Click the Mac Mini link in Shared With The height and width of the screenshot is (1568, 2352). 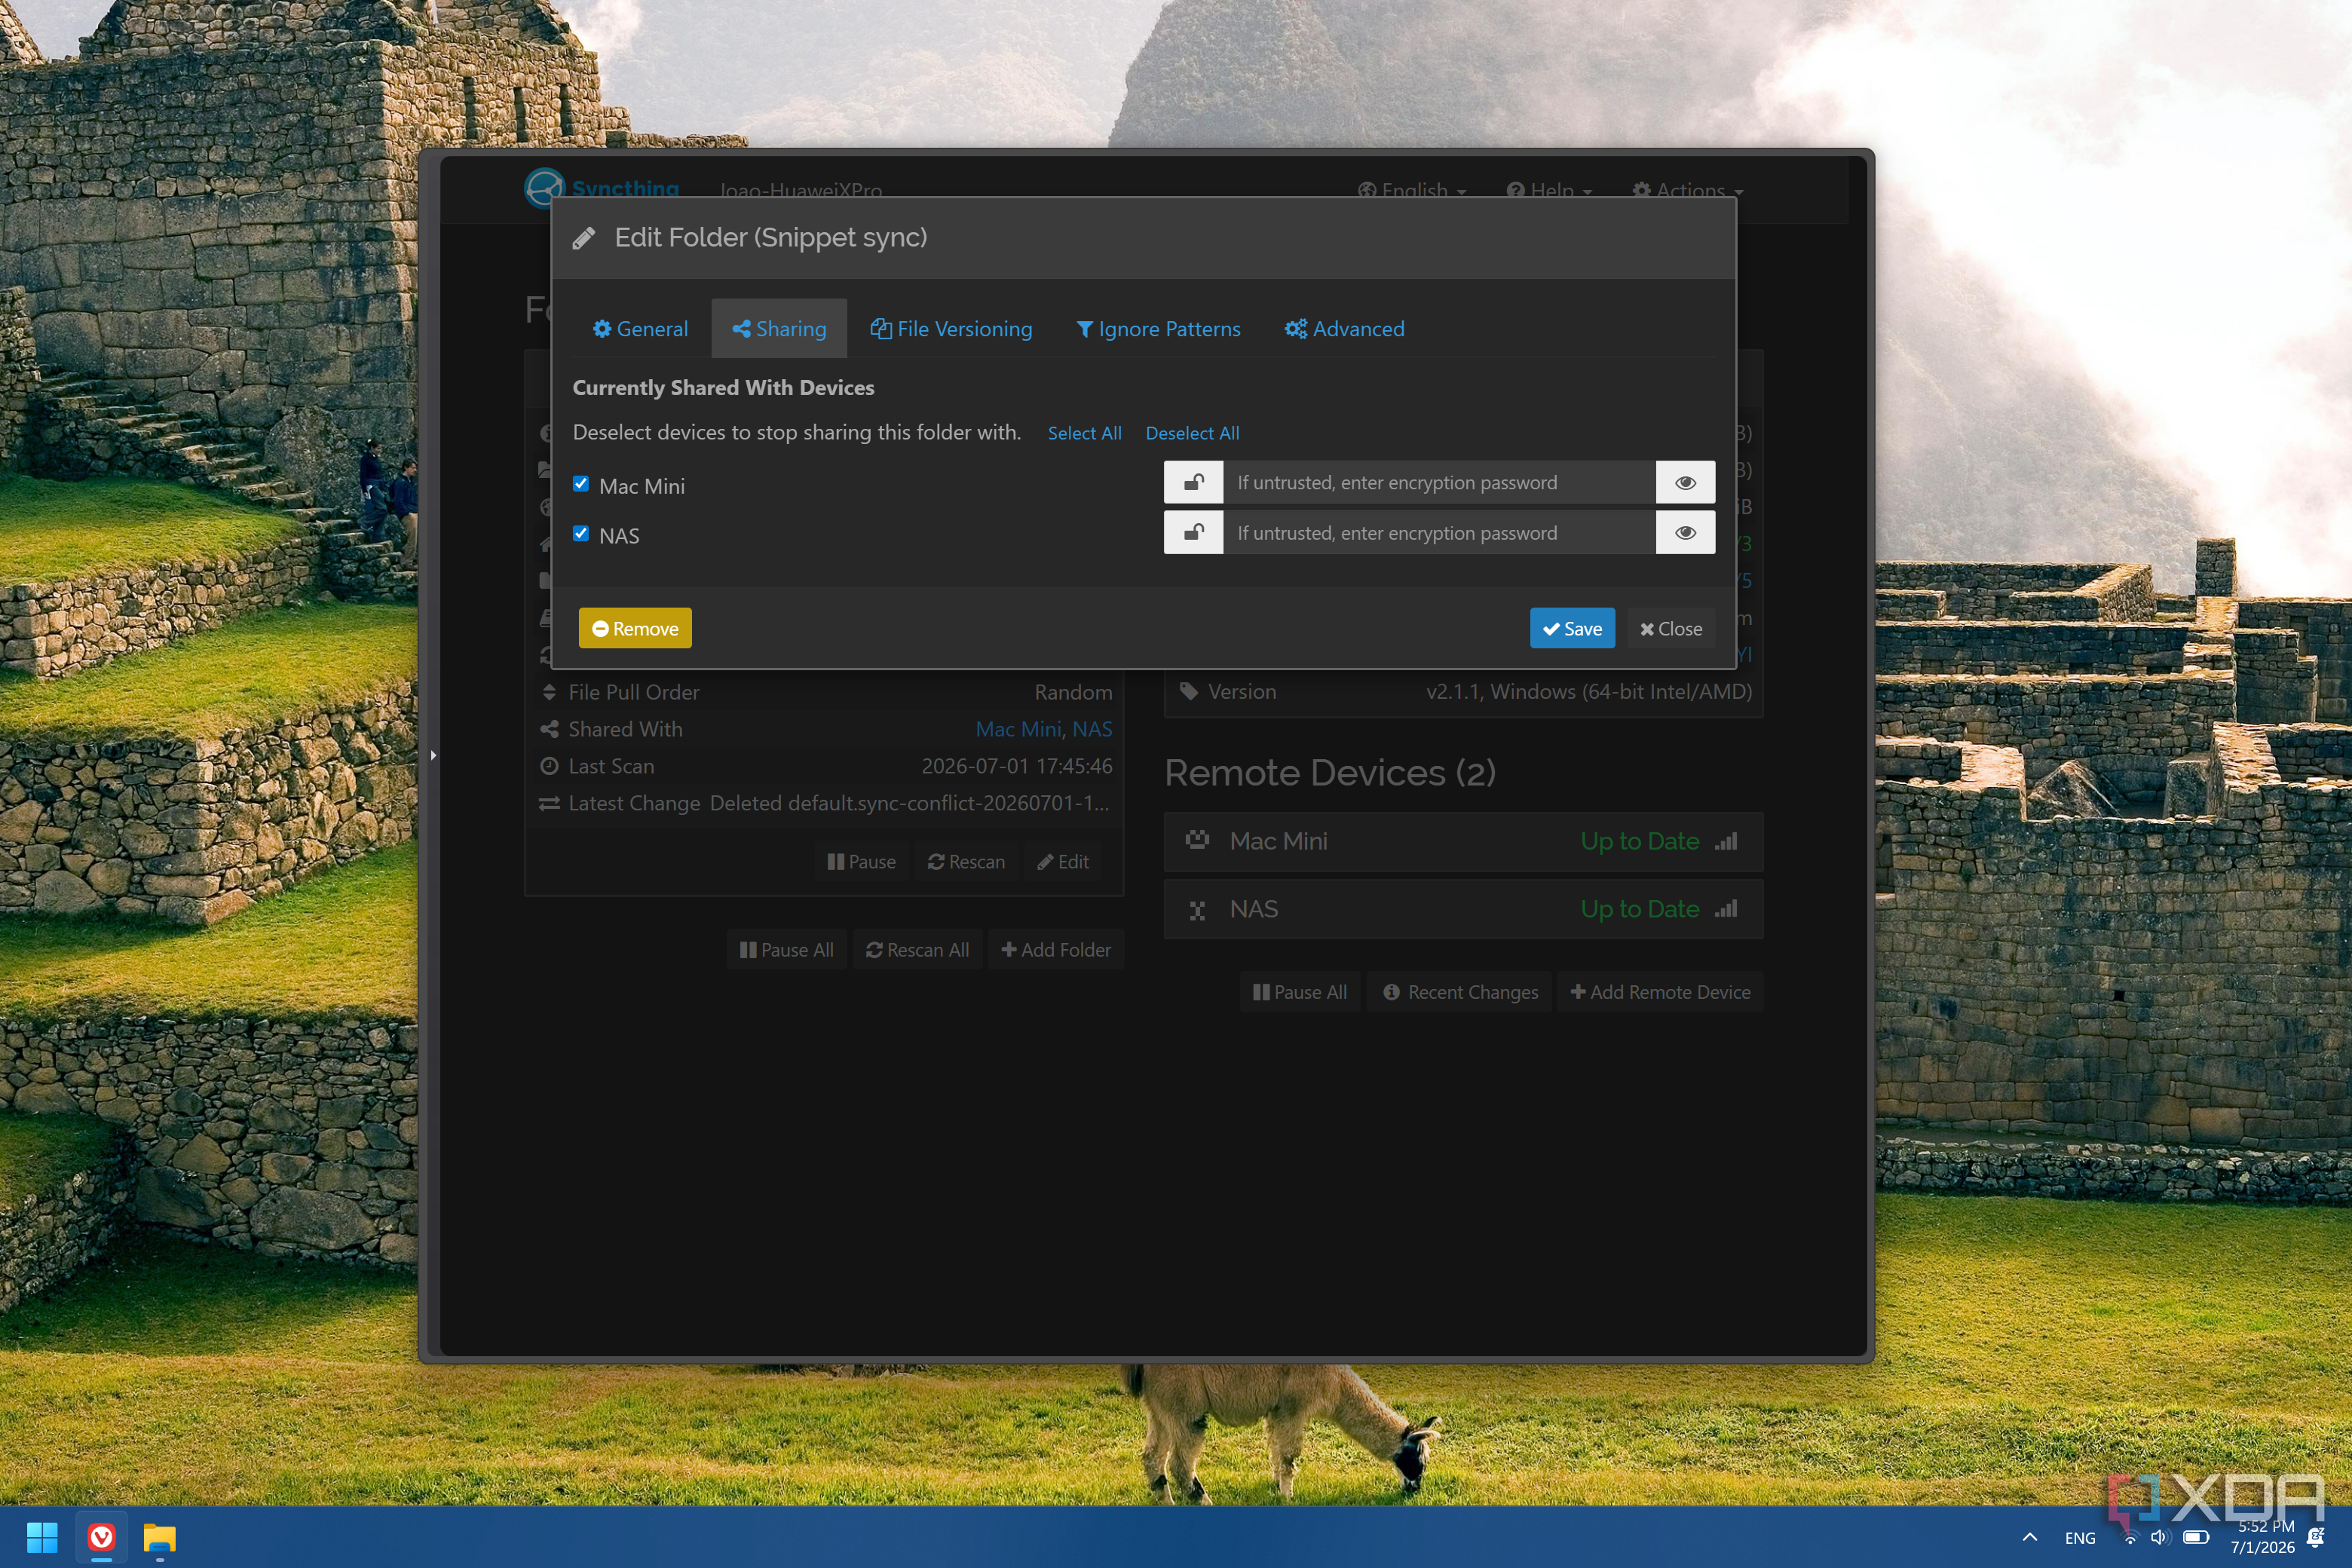pos(1018,729)
